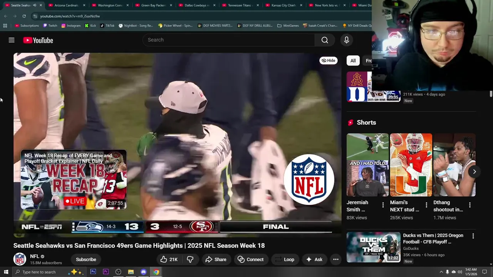
Task: Open options for the Ducks vs Them video
Action: click(473, 236)
